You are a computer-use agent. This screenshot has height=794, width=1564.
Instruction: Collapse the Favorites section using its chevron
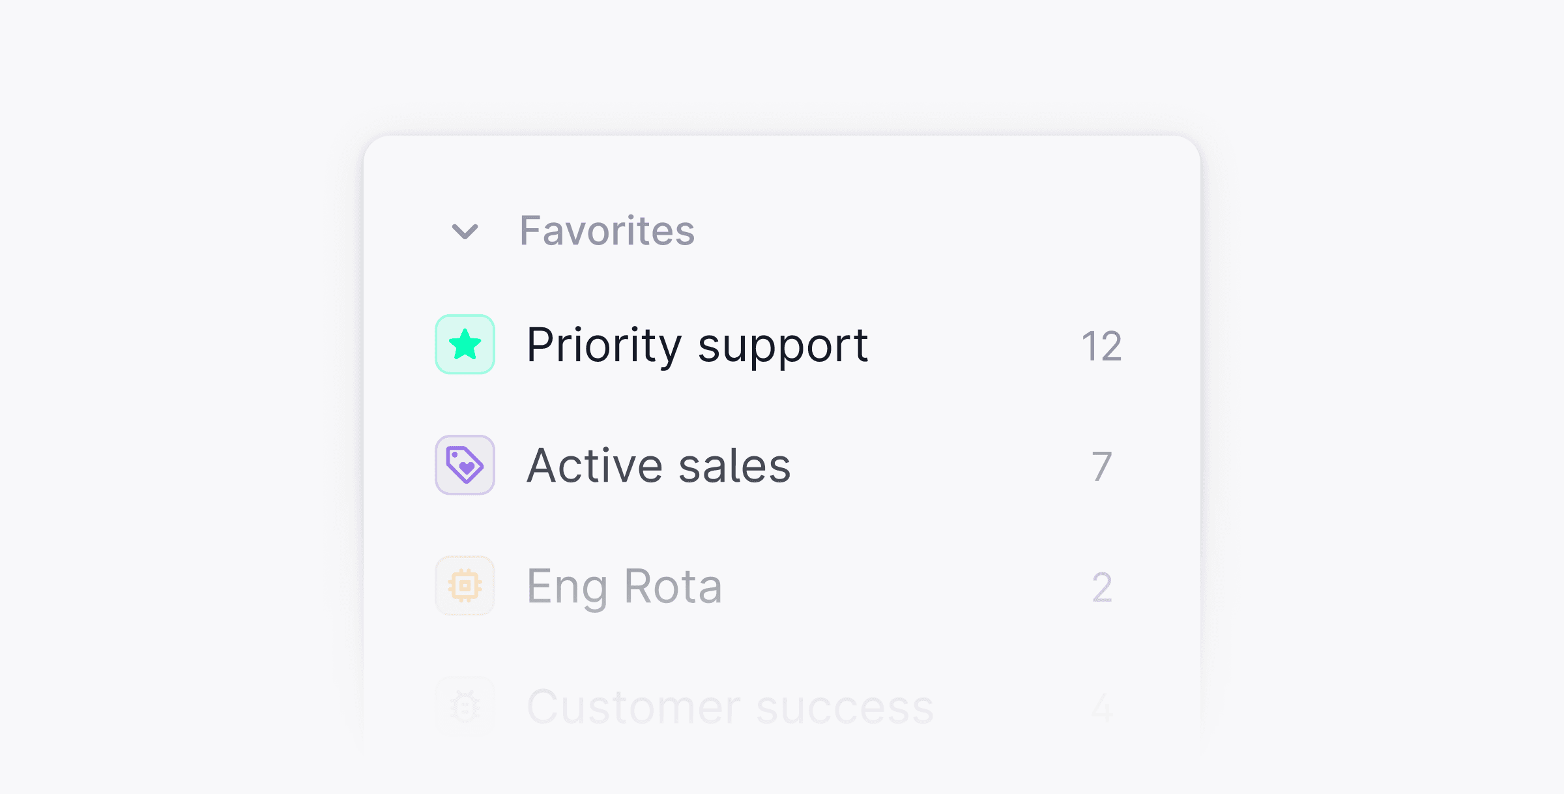coord(465,231)
